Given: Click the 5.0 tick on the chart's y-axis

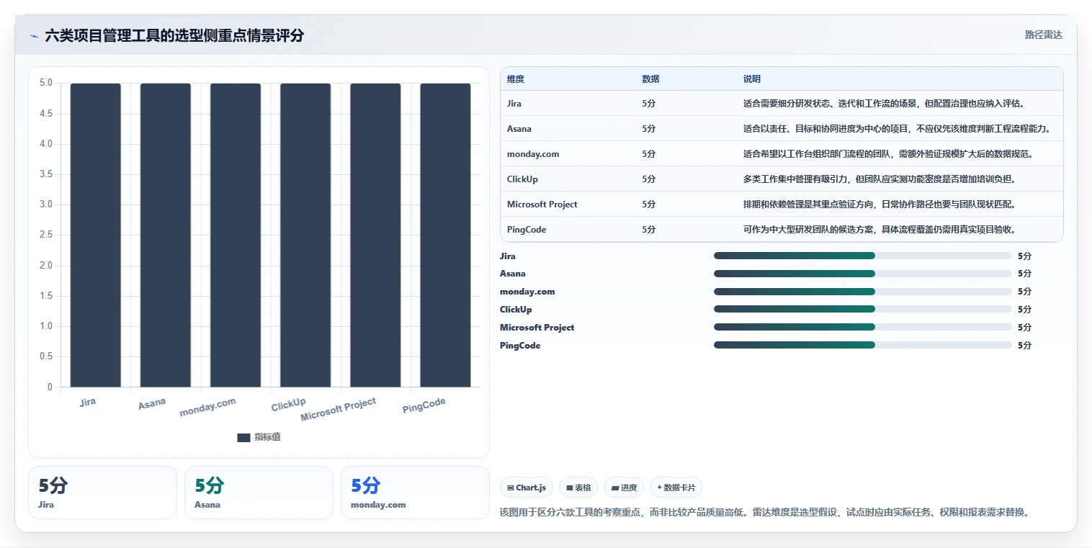Looking at the screenshot, I should (45, 83).
